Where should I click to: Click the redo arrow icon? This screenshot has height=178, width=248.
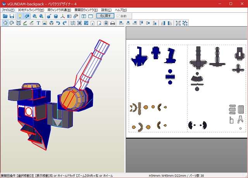(x=65, y=23)
